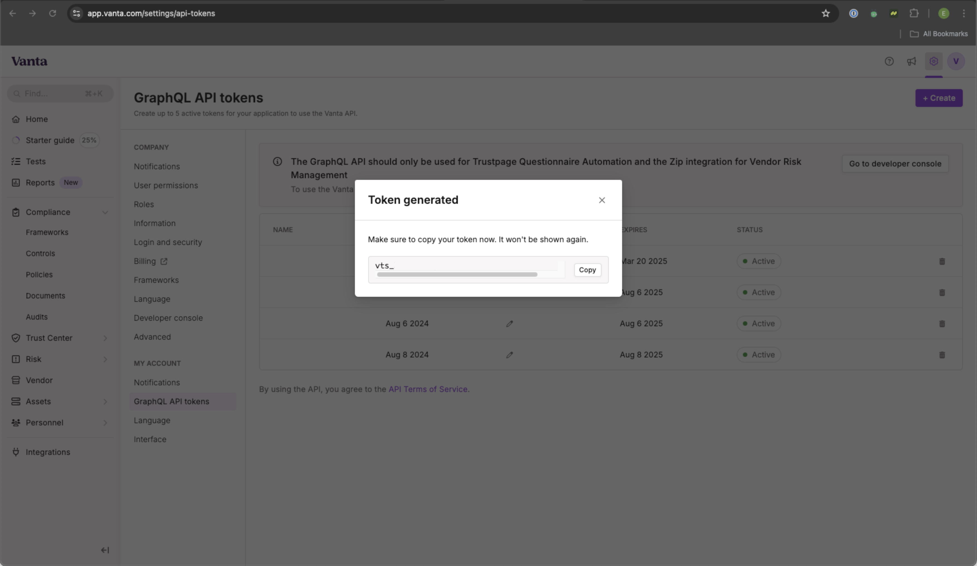
Task: Open Audits under Compliance
Action: coord(37,317)
